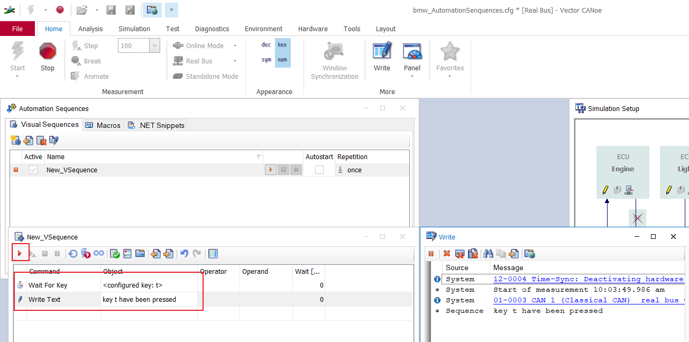689x342 pixels.
Task: Expand Real Bus dropdown arrow
Action: coord(235,61)
